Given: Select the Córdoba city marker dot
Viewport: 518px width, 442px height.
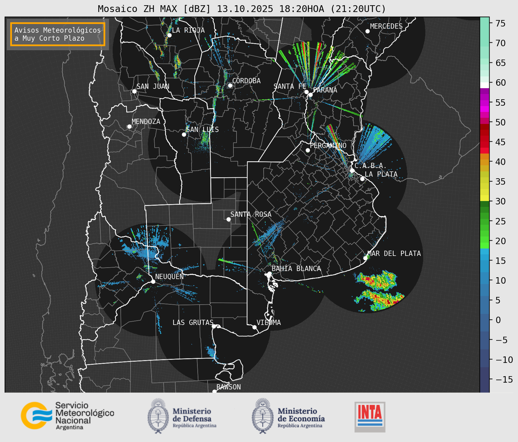Looking at the screenshot, I should click(230, 85).
